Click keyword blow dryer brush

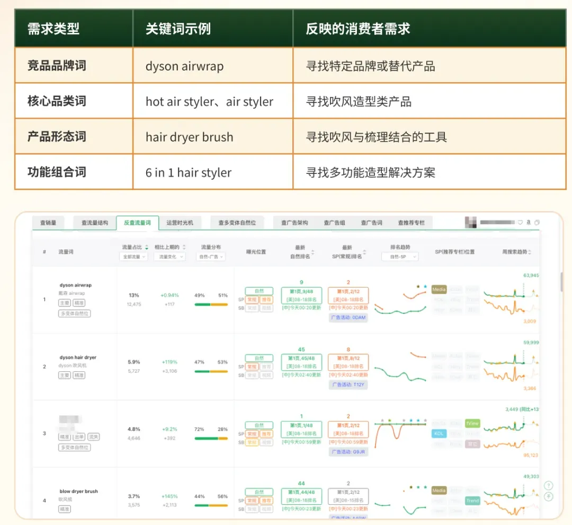point(79,492)
